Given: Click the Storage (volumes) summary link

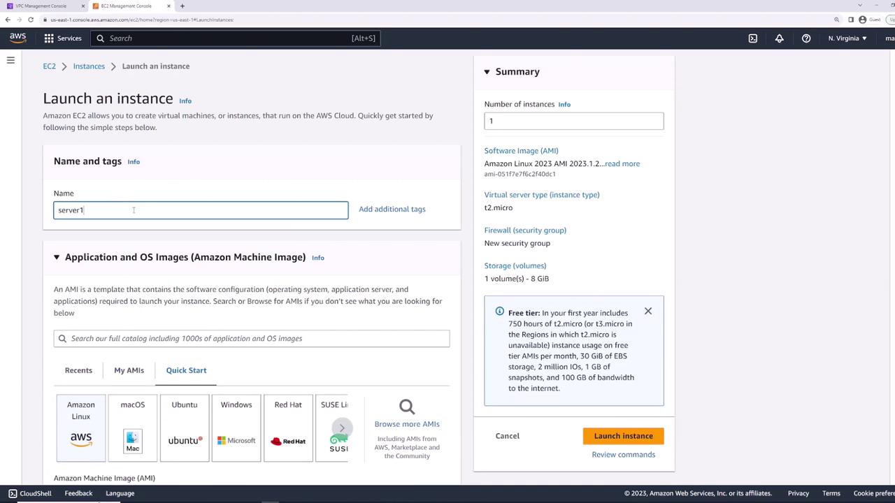Looking at the screenshot, I should pyautogui.click(x=515, y=265).
